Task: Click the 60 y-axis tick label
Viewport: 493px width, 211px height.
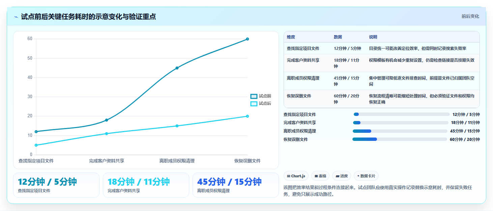Action: [30, 39]
